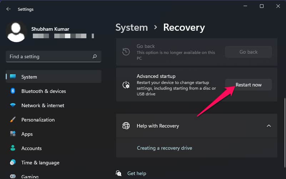
Task: Click the Get help icon
Action: point(119,173)
